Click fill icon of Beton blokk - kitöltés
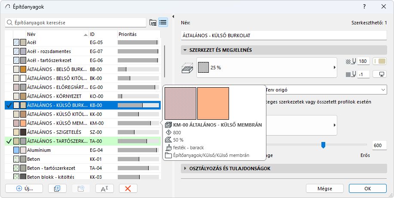 pyautogui.click(x=16, y=177)
